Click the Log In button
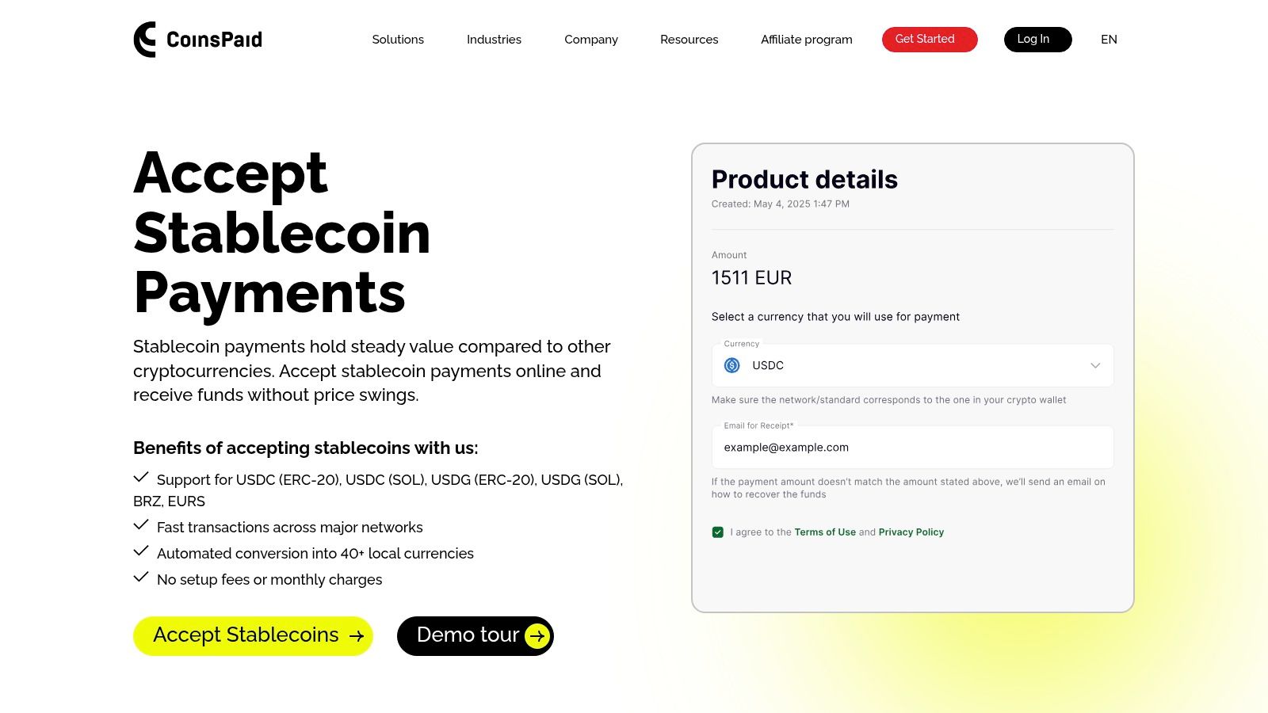The height and width of the screenshot is (713, 1268). 1037,39
